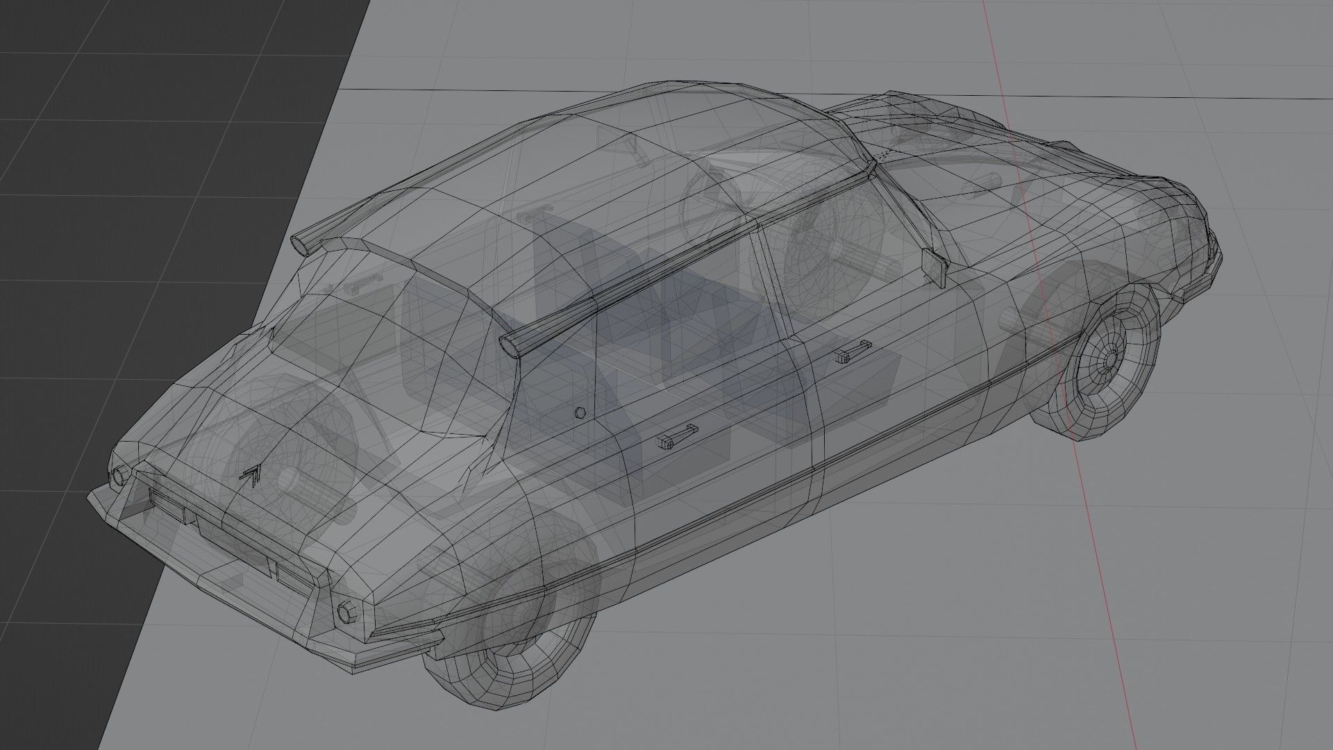Image resolution: width=1333 pixels, height=750 pixels.
Task: Select the right side mirror
Action: [934, 267]
